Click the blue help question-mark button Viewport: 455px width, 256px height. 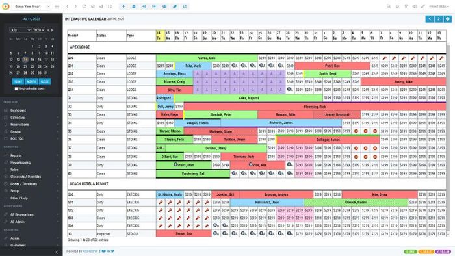coord(448,19)
